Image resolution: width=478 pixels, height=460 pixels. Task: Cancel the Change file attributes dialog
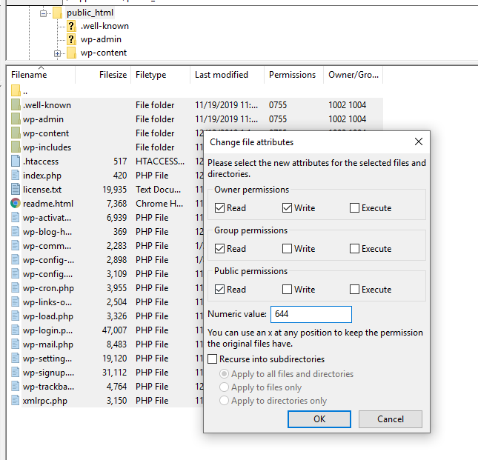[x=390, y=419]
